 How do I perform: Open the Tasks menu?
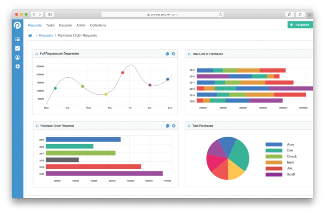pyautogui.click(x=50, y=25)
